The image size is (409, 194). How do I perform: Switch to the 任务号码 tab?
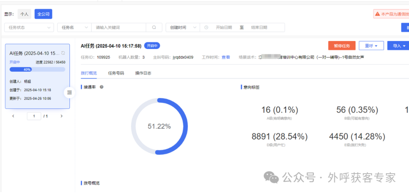point(116,73)
